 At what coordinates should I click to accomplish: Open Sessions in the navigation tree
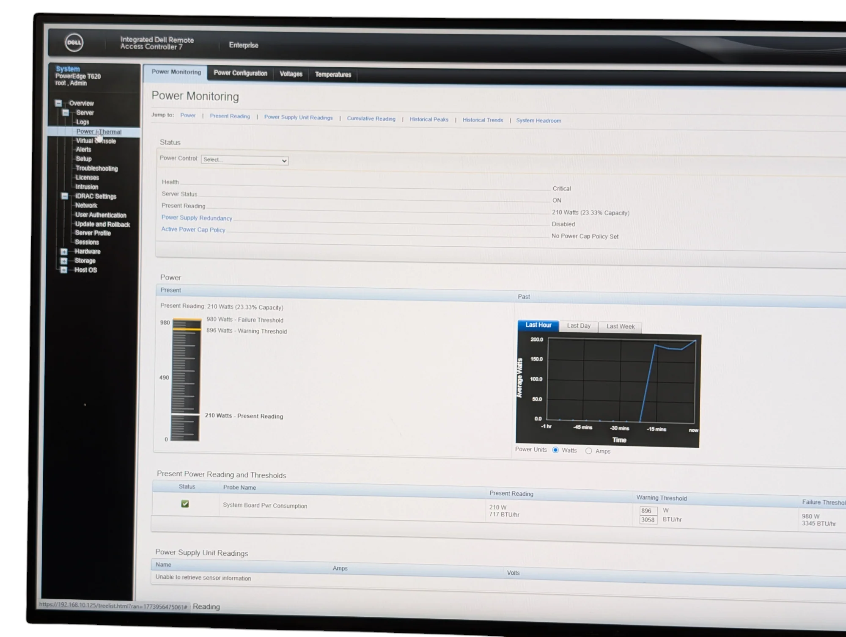[x=87, y=242]
